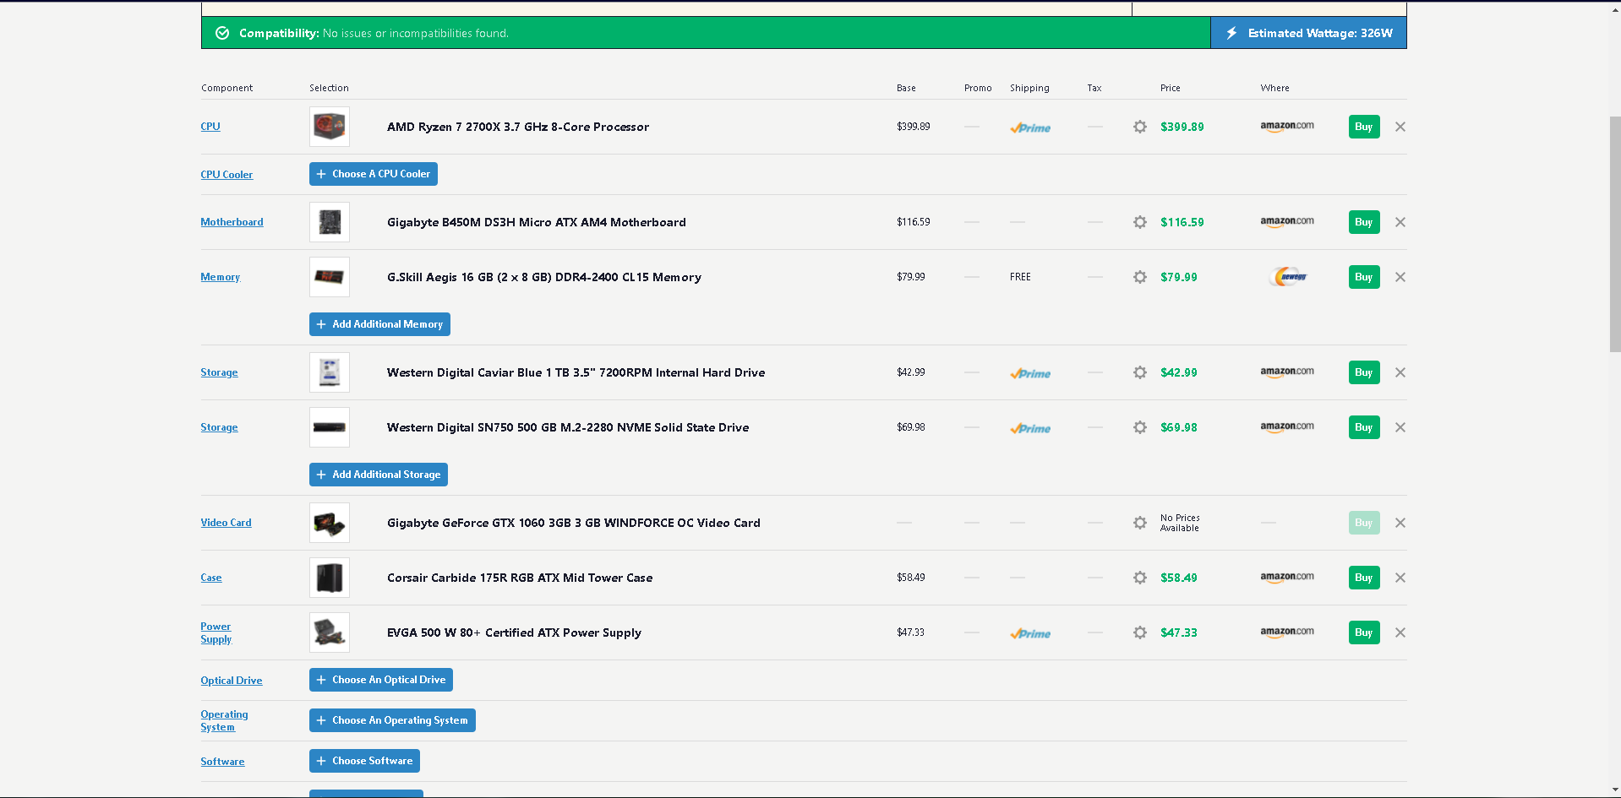Open price settings gear for Corsair case
This screenshot has width=1621, height=798.
pos(1140,578)
